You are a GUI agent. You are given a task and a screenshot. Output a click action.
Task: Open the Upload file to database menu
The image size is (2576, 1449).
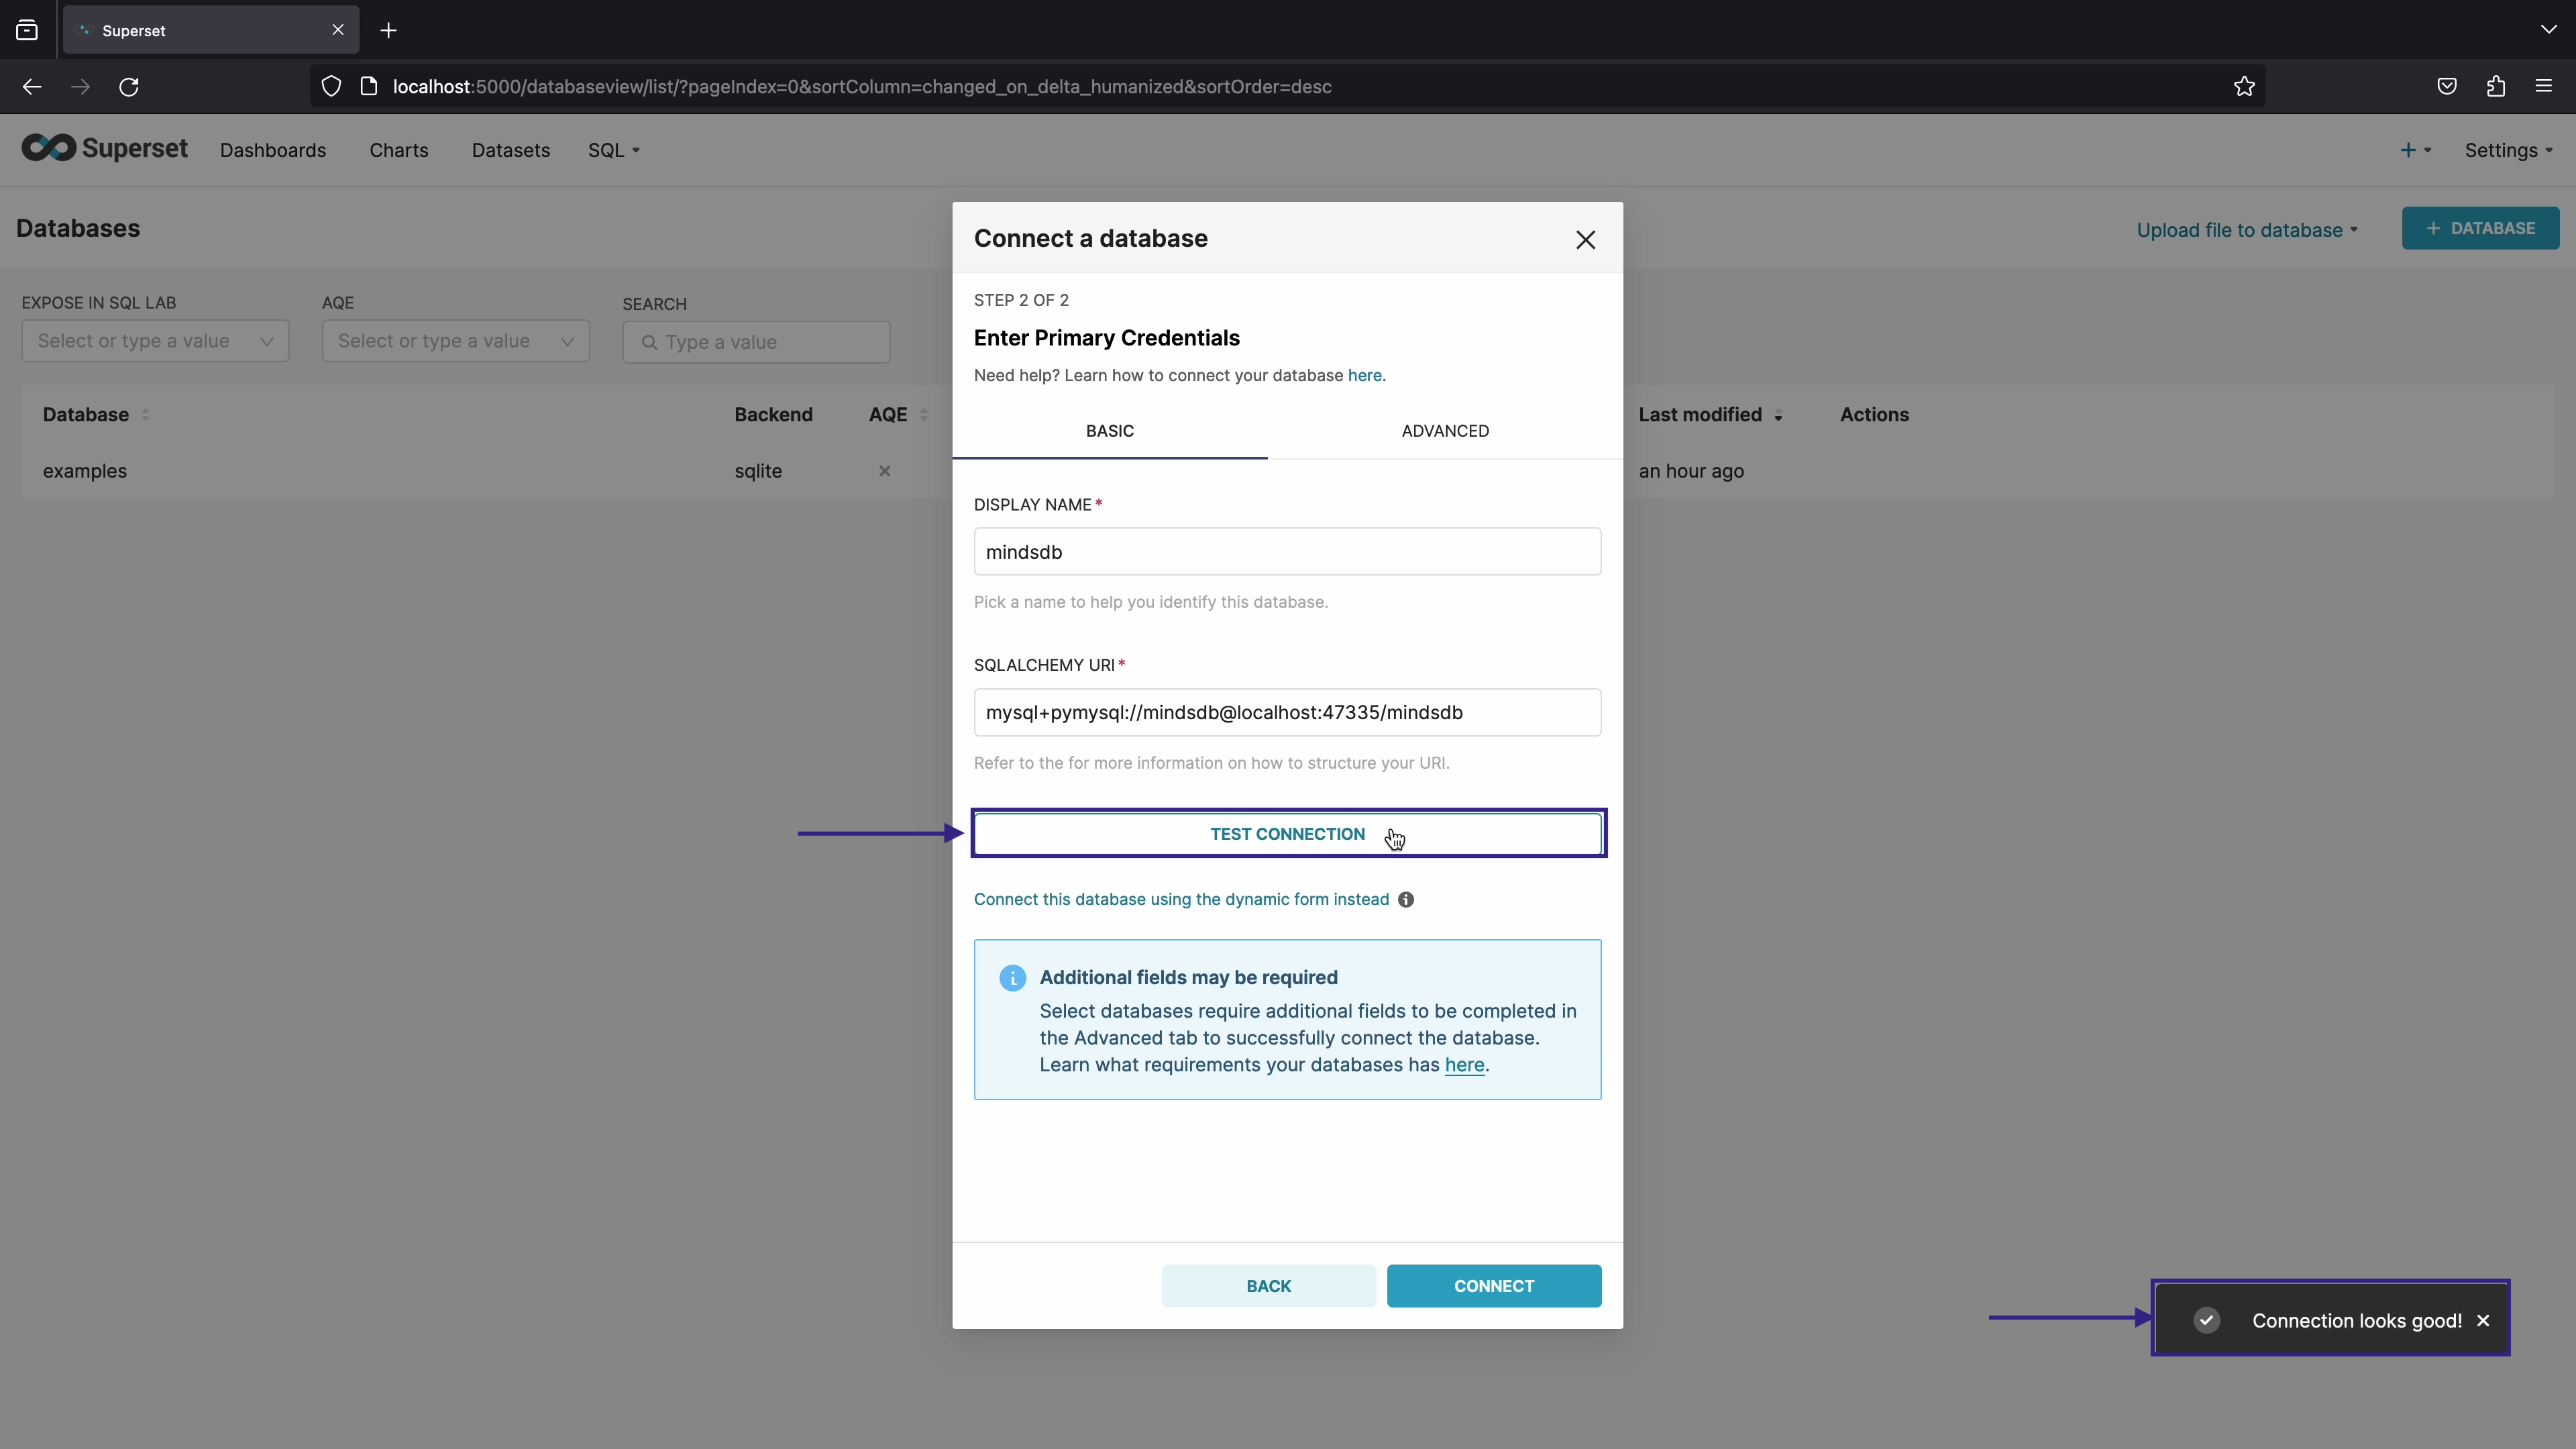pos(2247,229)
